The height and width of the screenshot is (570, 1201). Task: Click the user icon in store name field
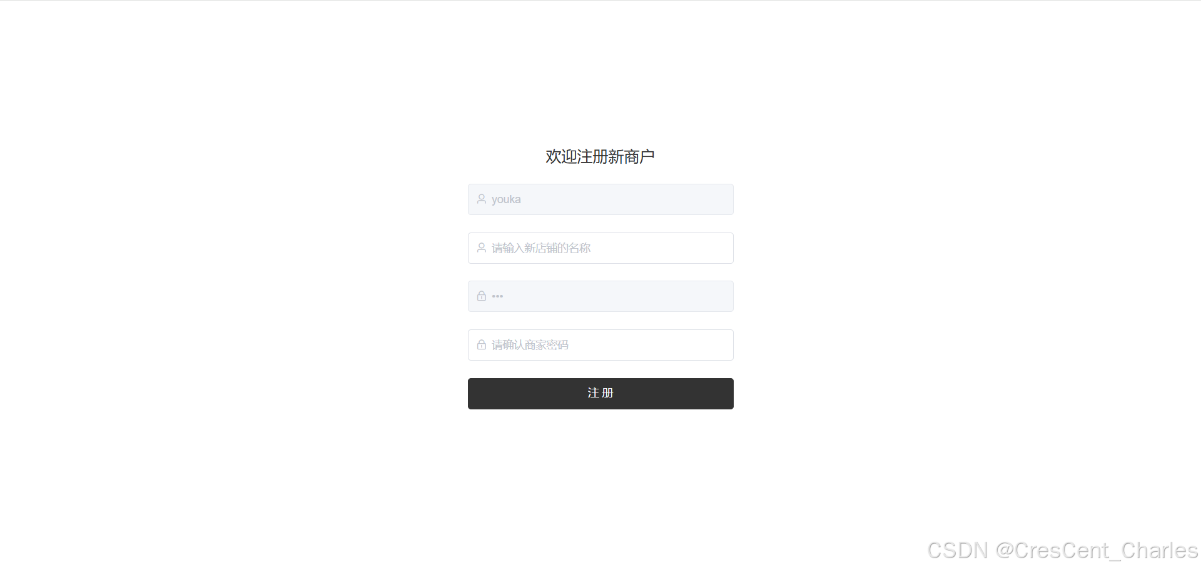click(482, 247)
